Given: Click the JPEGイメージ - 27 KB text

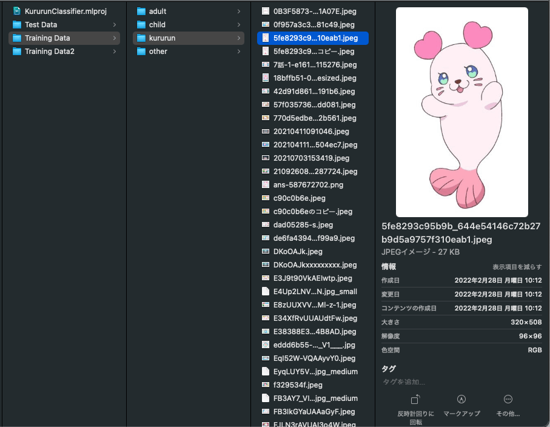Looking at the screenshot, I should [x=420, y=252].
